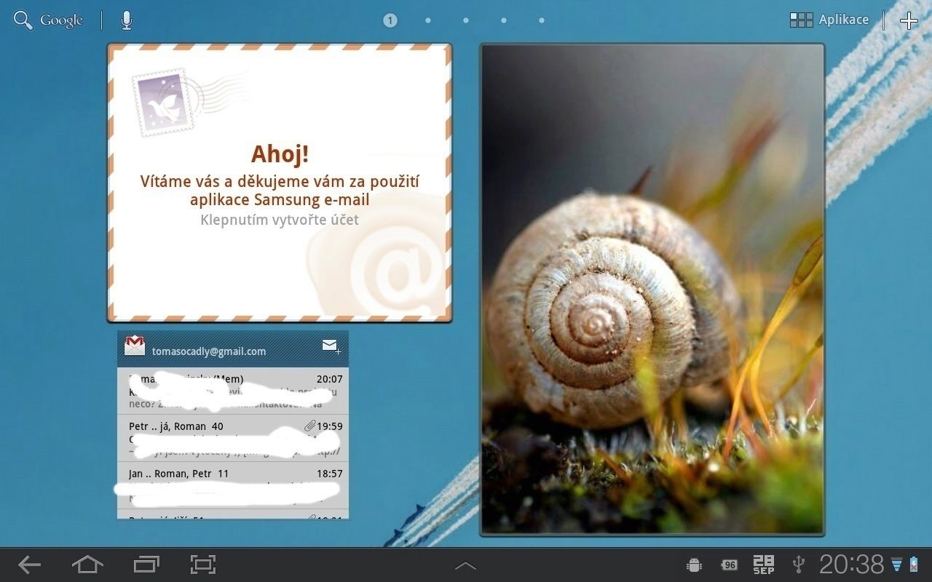Open the thread from Jan .. Roman, Petr

[233, 485]
